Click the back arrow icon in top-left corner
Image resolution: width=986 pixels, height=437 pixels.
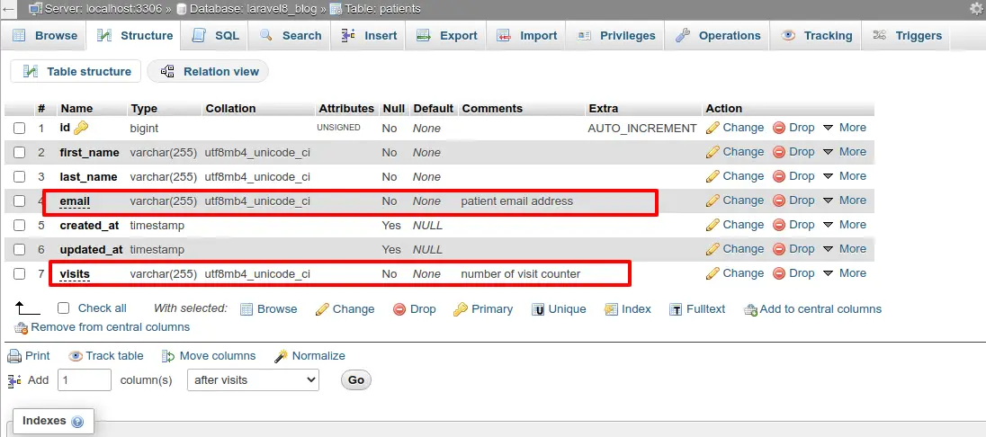point(9,9)
